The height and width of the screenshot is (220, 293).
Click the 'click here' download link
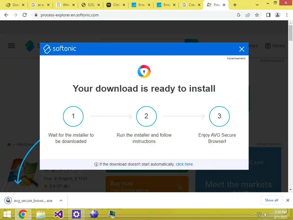184,164
